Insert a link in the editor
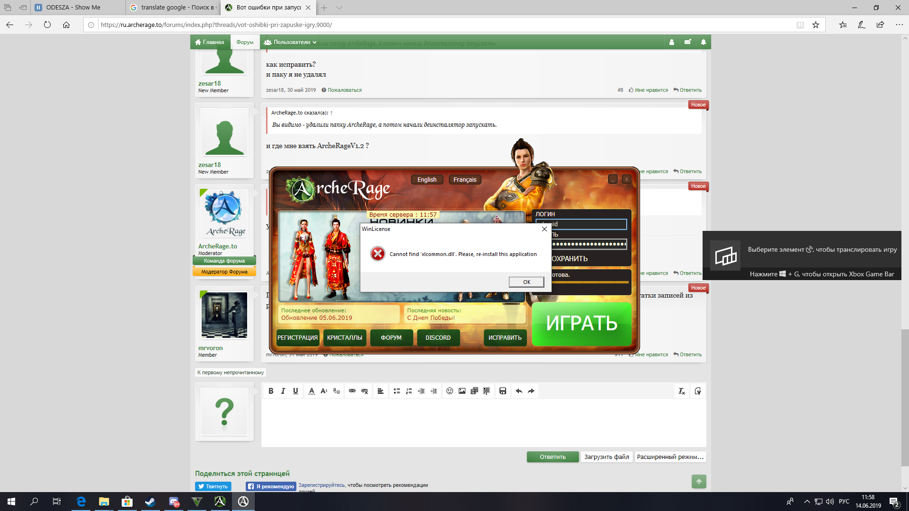The height and width of the screenshot is (511, 909). 352,391
